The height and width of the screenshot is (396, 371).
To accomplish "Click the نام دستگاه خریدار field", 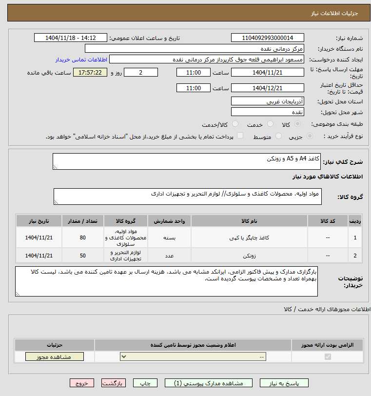I will coord(195,48).
